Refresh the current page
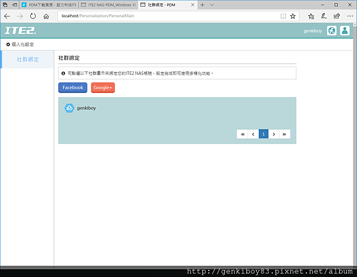The height and width of the screenshot is (277, 357). pyautogui.click(x=33, y=16)
